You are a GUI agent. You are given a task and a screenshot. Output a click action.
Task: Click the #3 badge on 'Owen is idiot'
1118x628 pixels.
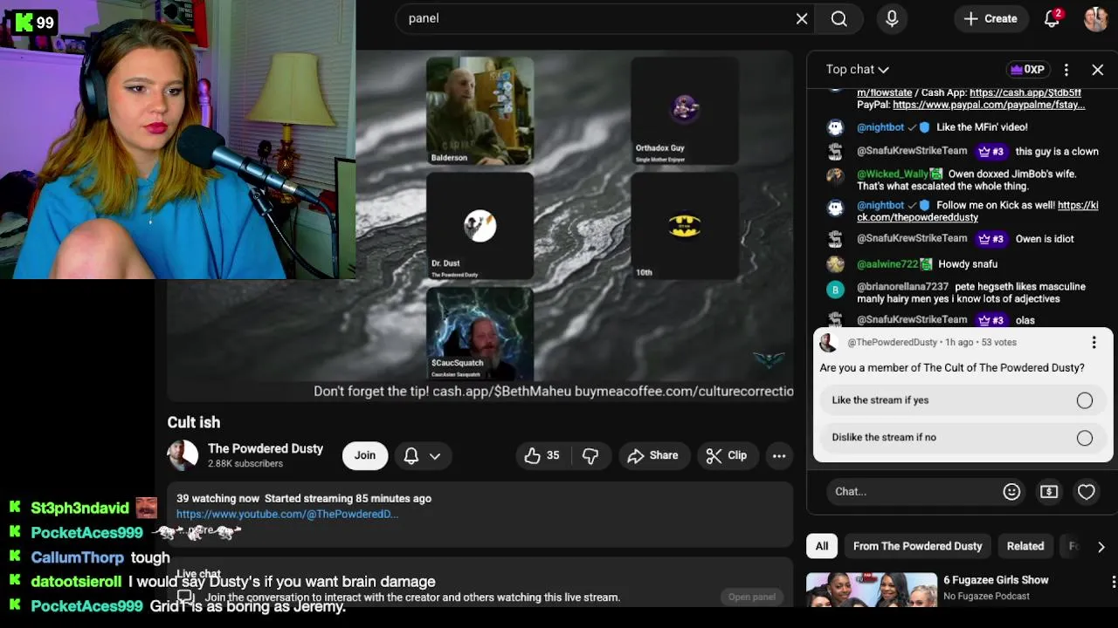990,239
